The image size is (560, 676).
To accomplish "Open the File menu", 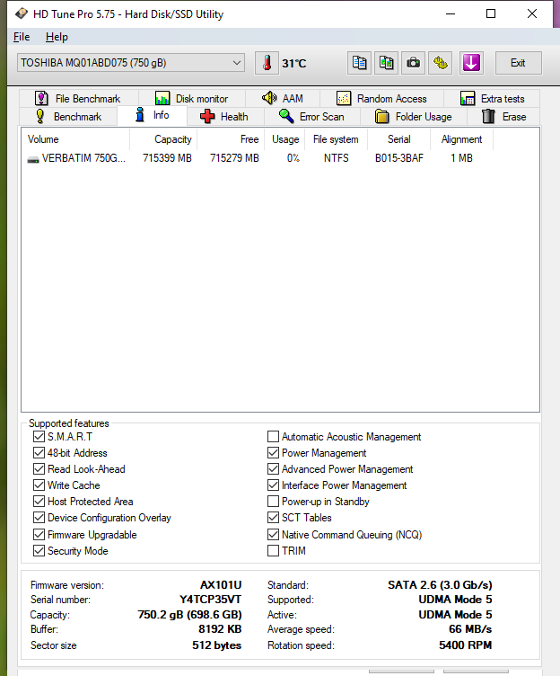I will (22, 37).
